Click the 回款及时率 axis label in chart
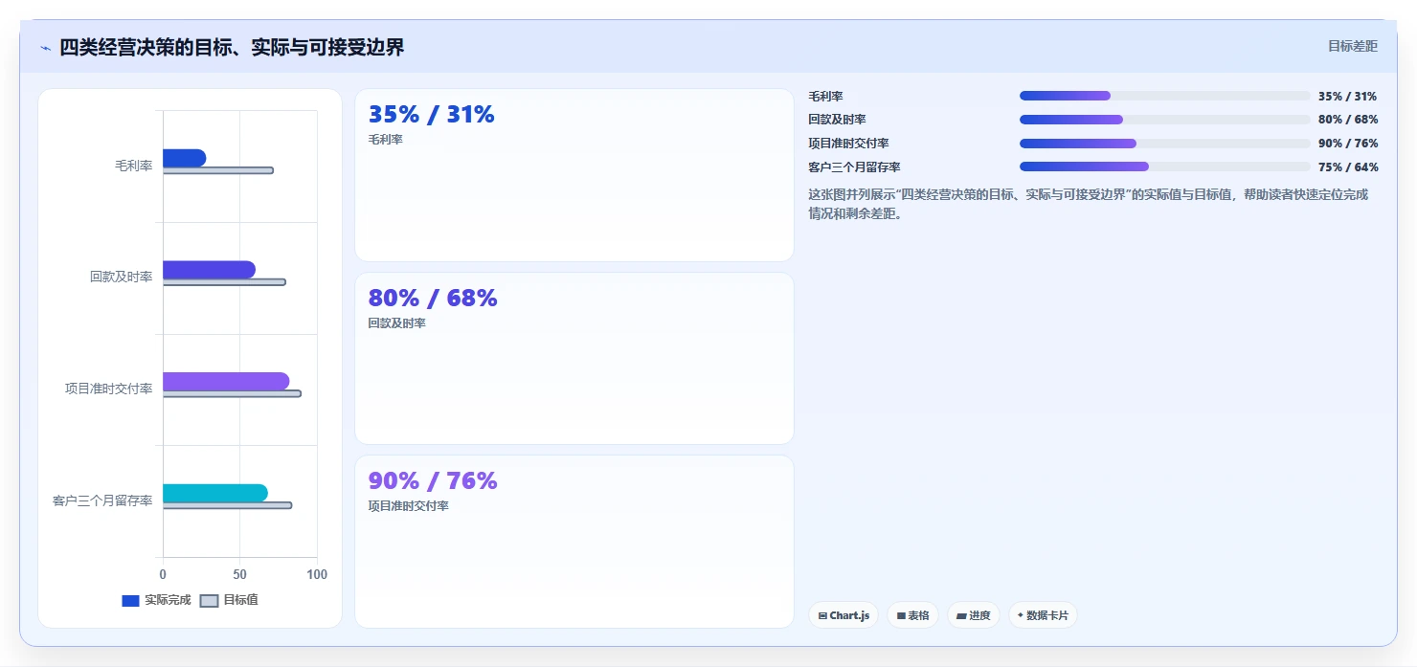Screen dimensions: 1417x667 (122, 277)
